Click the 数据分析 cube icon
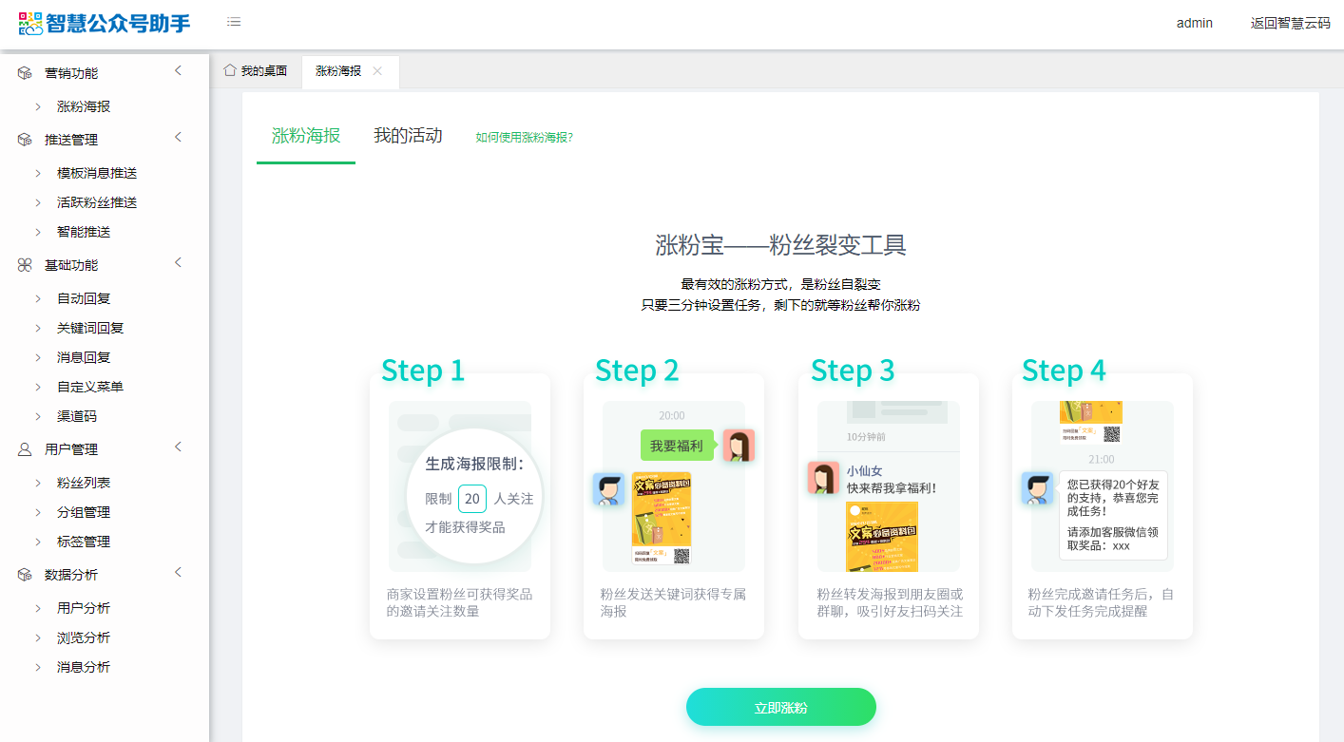 (x=25, y=575)
